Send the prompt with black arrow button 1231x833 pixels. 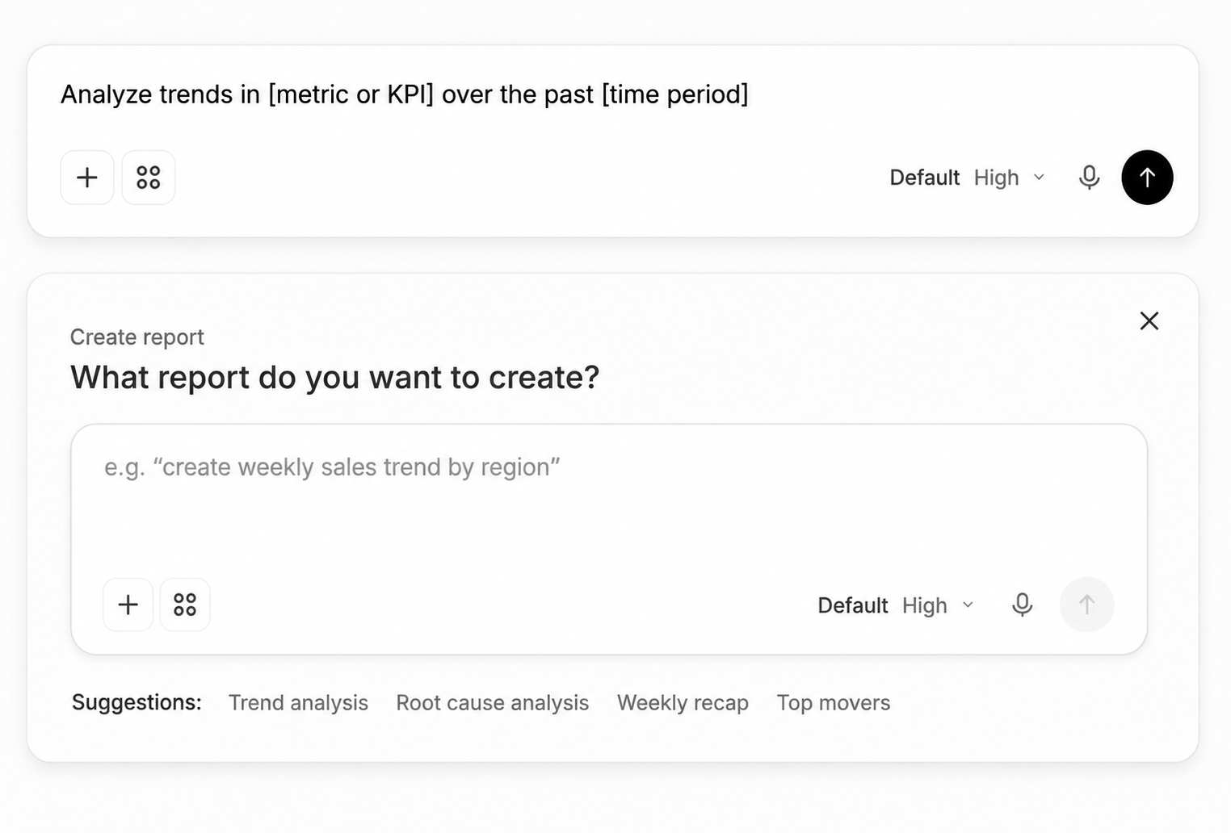coord(1147,178)
